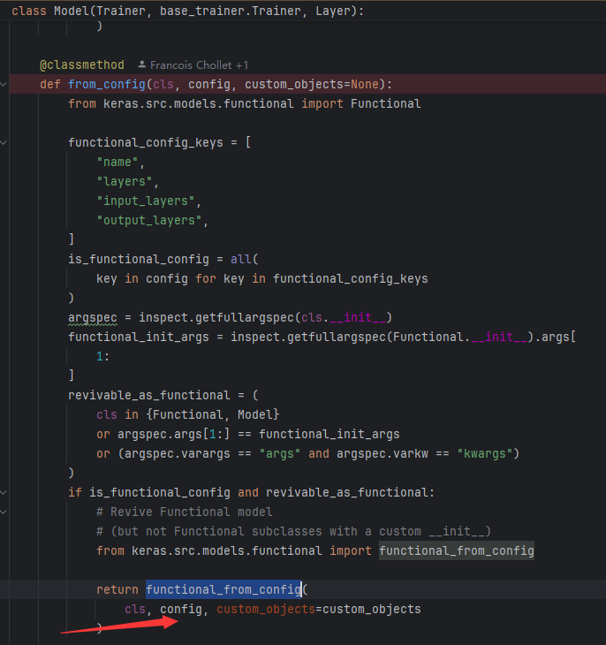Viewport: 606px width, 645px height.
Task: Collapse the if is_functional_config block fold arrow
Action: tap(5, 492)
